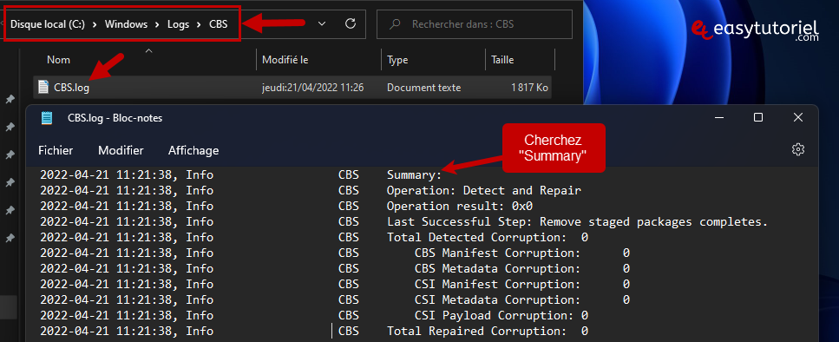Click the 'Last Successful Step' log line

click(x=577, y=221)
